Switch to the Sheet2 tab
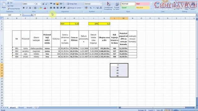This screenshot has height=111, width=198. click(21, 108)
